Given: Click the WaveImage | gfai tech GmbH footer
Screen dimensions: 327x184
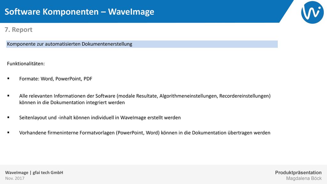Looking at the screenshot, I should coord(34,172).
